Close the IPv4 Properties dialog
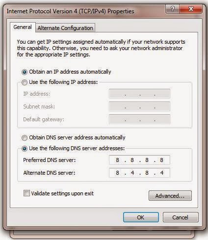208x240 pixels. [191, 9]
